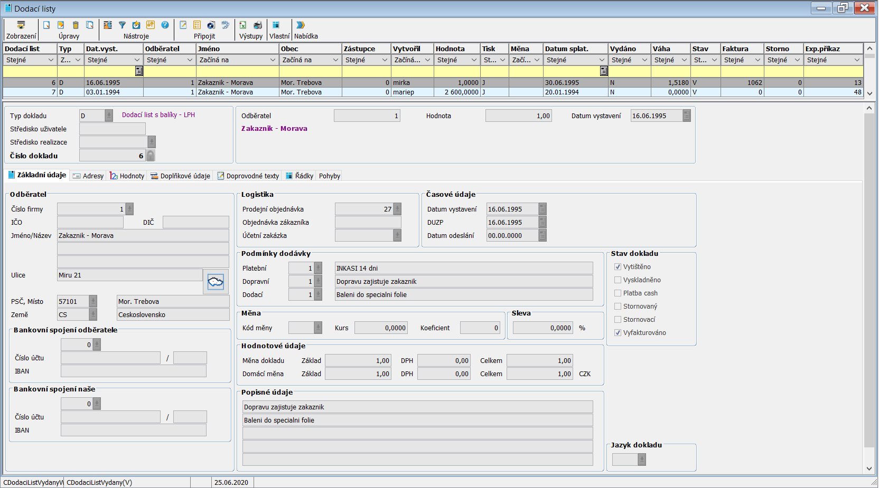Switch to the Adresy tab
The image size is (879, 488).
[x=88, y=176]
